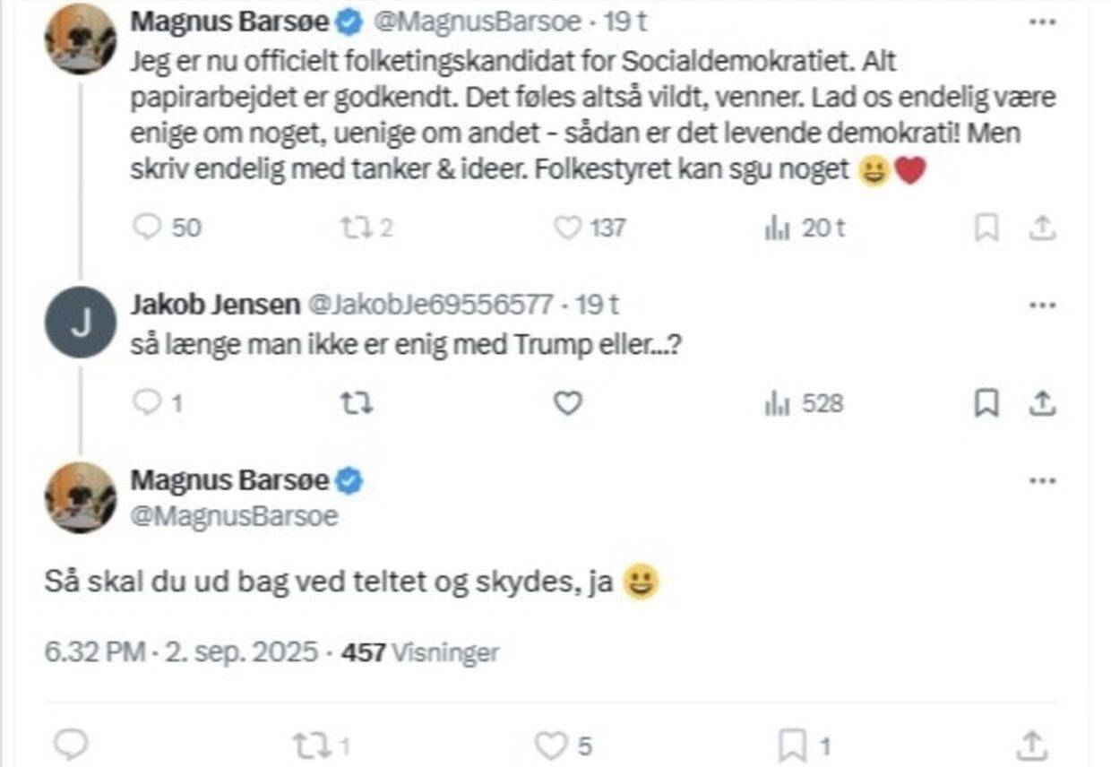The width and height of the screenshot is (1111, 767).
Task: Open more options on the main tweet
Action: tap(1042, 481)
